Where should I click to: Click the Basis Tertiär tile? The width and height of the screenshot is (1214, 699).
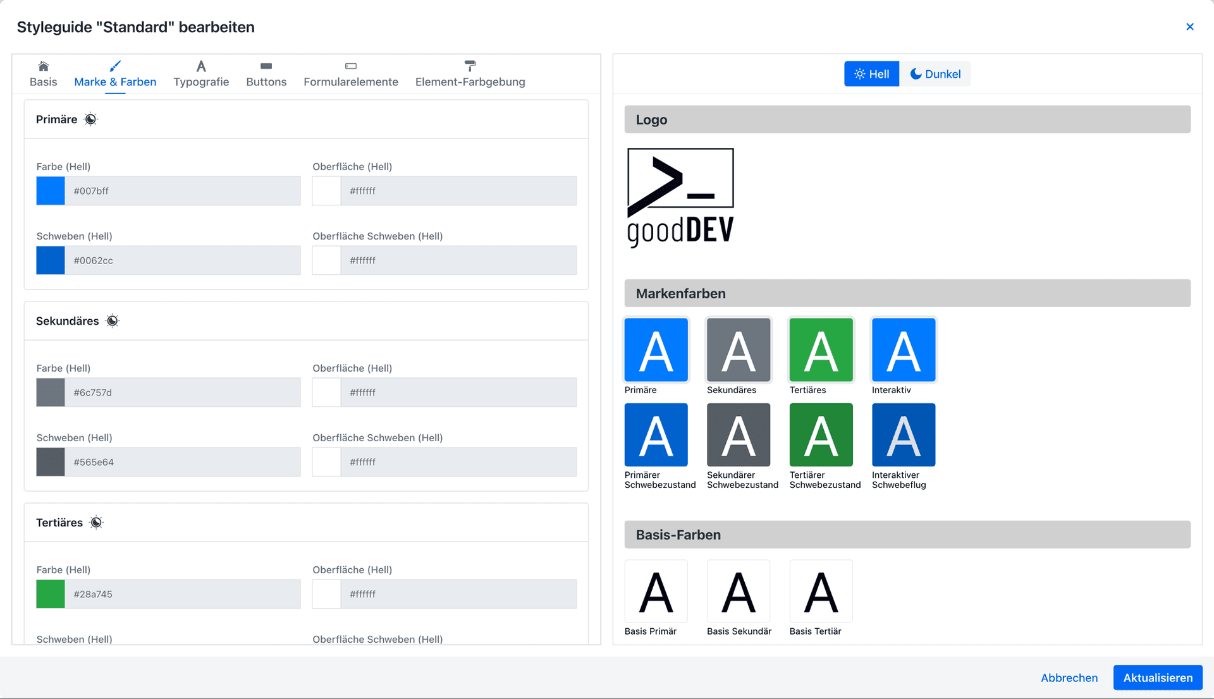[821, 592]
